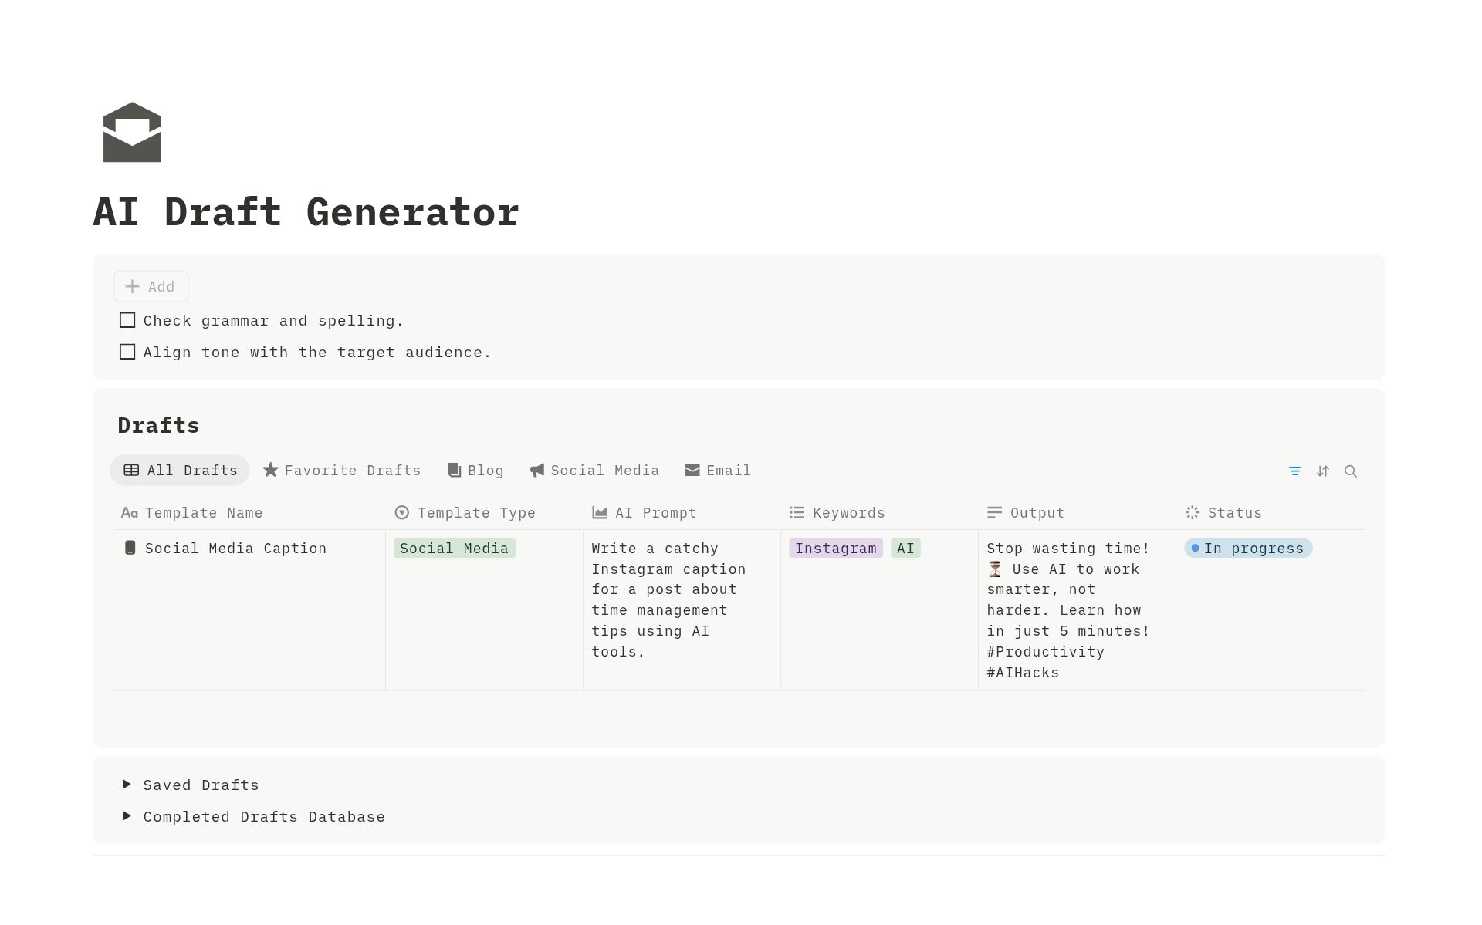Click the AI Prompt column header
The width and height of the screenshot is (1482, 925).
644,512
